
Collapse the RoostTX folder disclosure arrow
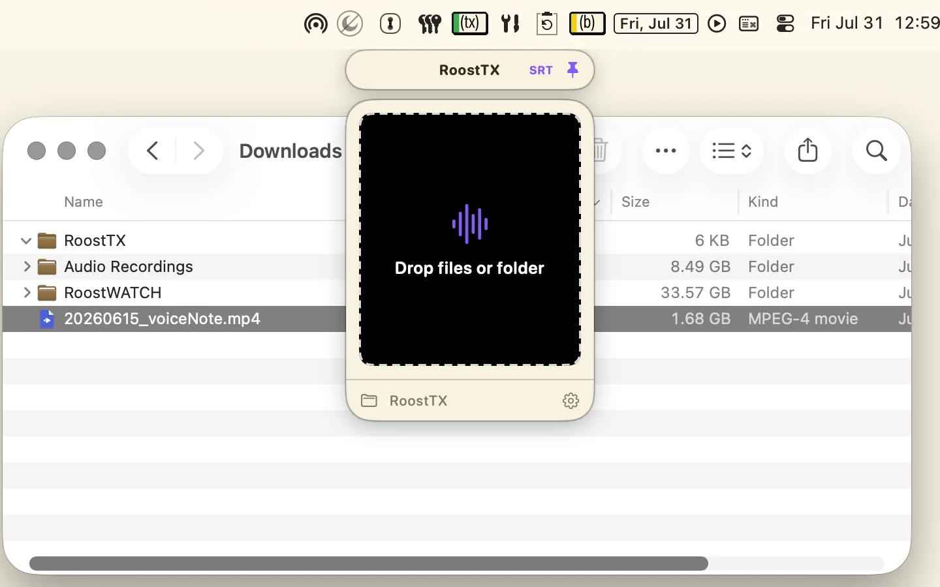[26, 241]
